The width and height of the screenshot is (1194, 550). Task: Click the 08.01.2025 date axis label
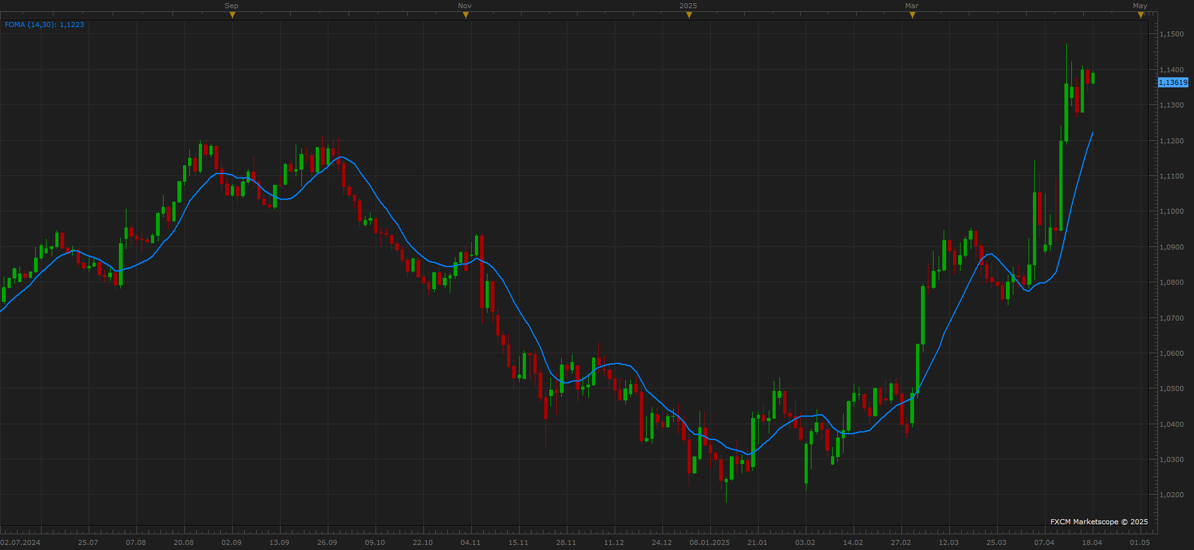pos(710,542)
